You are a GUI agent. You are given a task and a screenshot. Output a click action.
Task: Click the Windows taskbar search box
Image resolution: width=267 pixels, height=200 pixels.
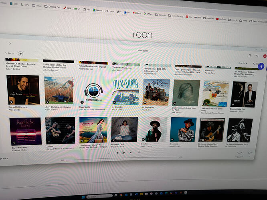[99, 196]
